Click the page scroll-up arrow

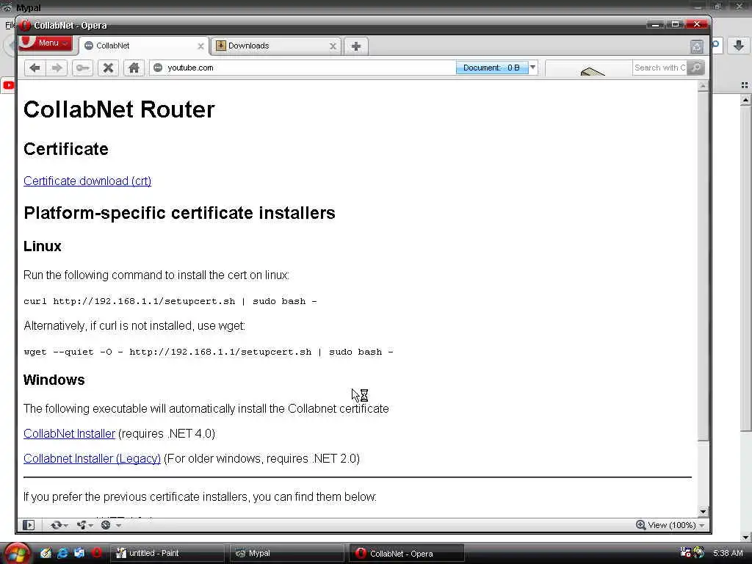coord(703,87)
